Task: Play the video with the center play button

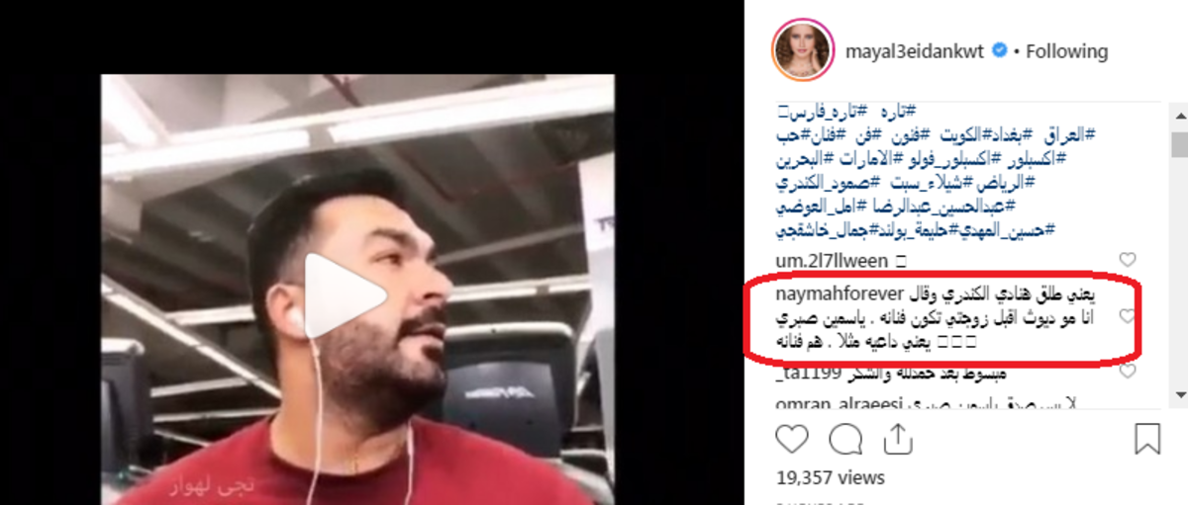Action: tap(345, 295)
